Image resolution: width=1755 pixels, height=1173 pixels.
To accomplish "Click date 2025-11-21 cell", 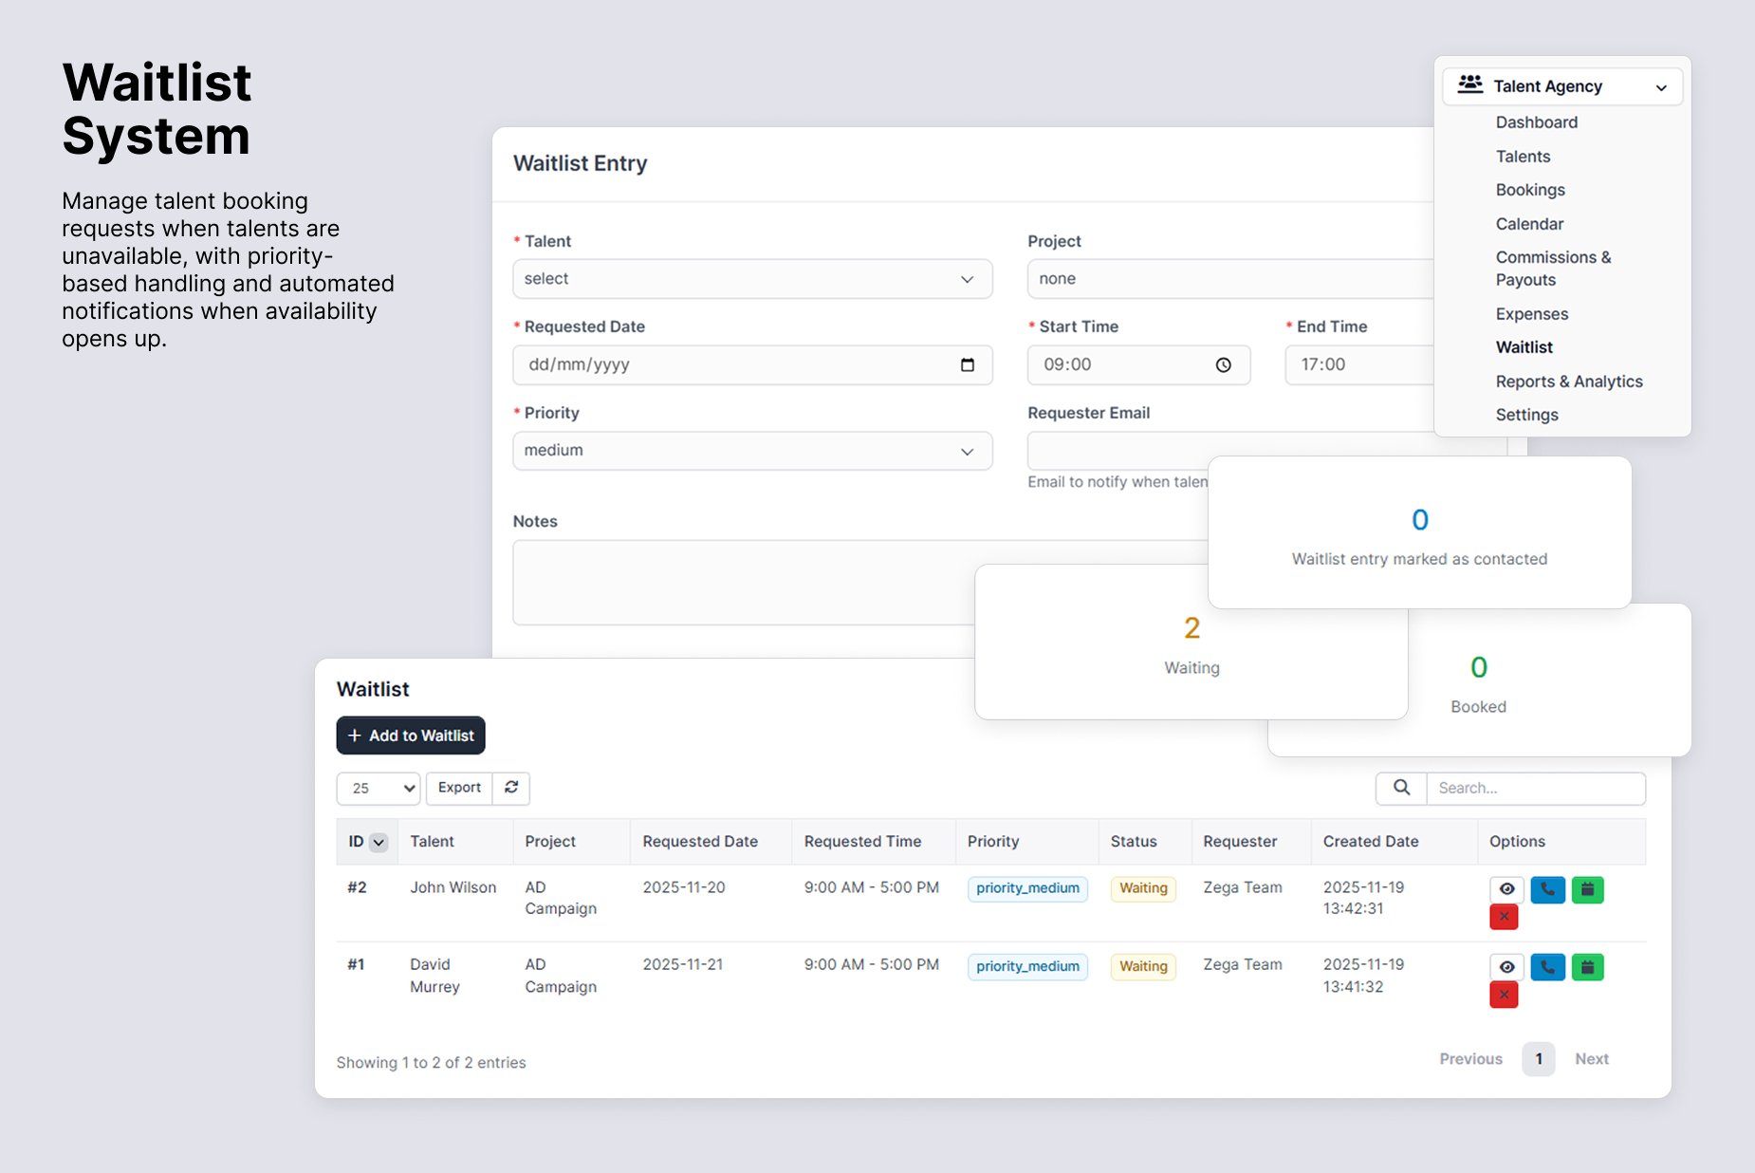I will (x=682, y=964).
